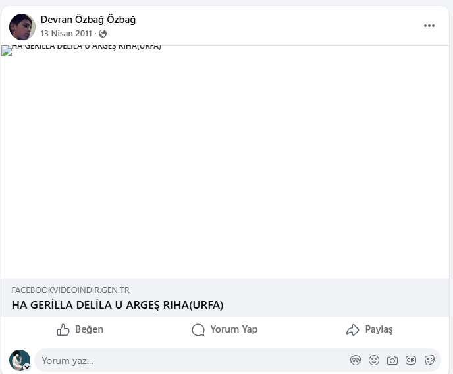Open the sticker picker icon
This screenshot has width=453, height=374.
point(429,360)
